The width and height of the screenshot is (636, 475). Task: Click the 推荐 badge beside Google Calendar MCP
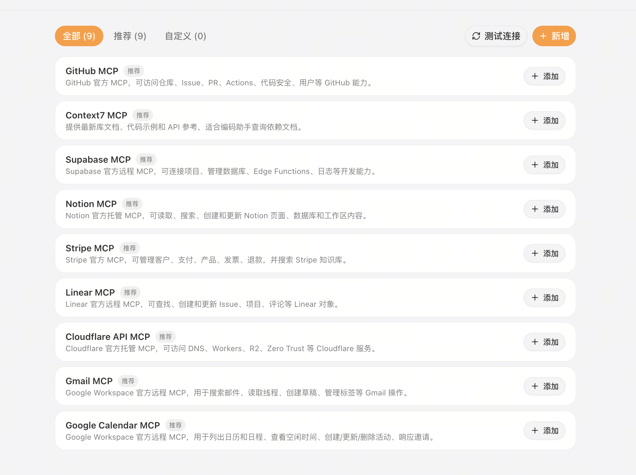tap(176, 425)
